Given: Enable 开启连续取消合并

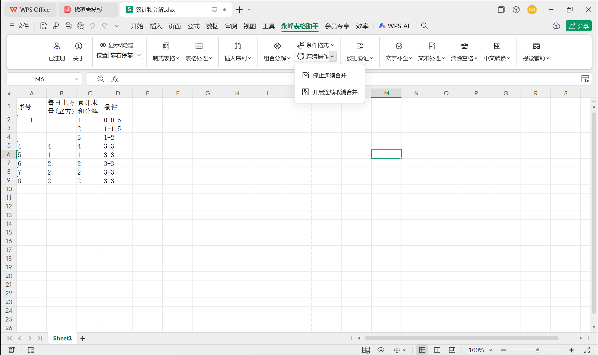Looking at the screenshot, I should 331,92.
